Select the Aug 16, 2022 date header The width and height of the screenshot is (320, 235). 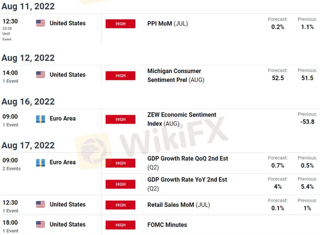pos(28,102)
